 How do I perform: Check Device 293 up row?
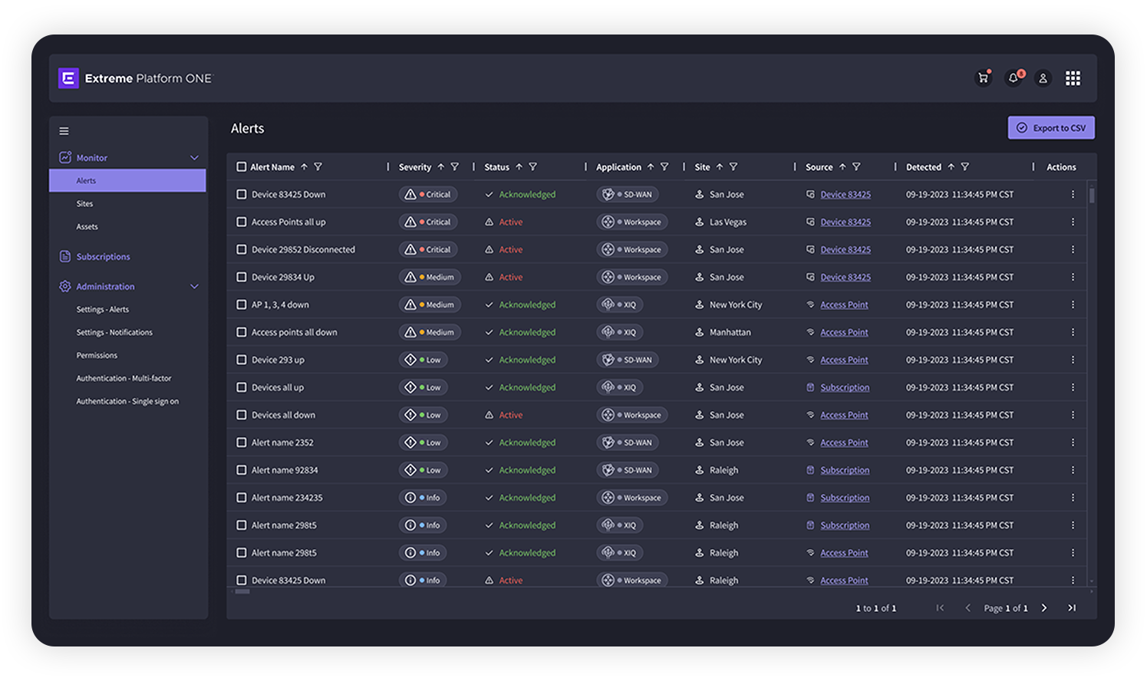tap(241, 360)
